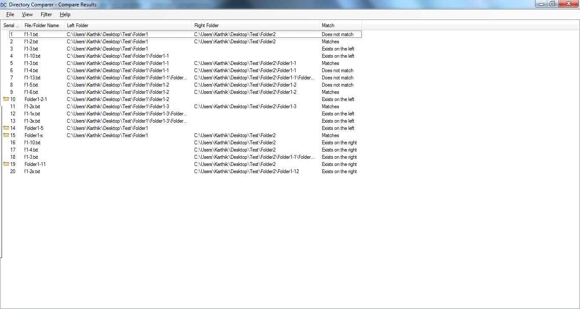Click 'Exists on the left' in row 3
The image size is (580, 309).
[x=338, y=49]
